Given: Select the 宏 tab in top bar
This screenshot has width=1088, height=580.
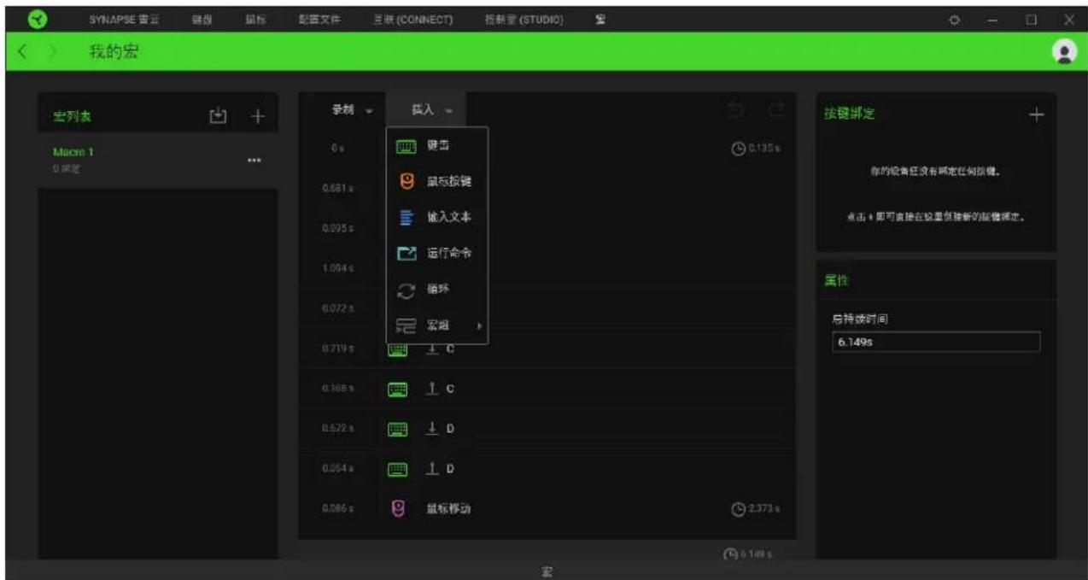Looking at the screenshot, I should click(600, 19).
